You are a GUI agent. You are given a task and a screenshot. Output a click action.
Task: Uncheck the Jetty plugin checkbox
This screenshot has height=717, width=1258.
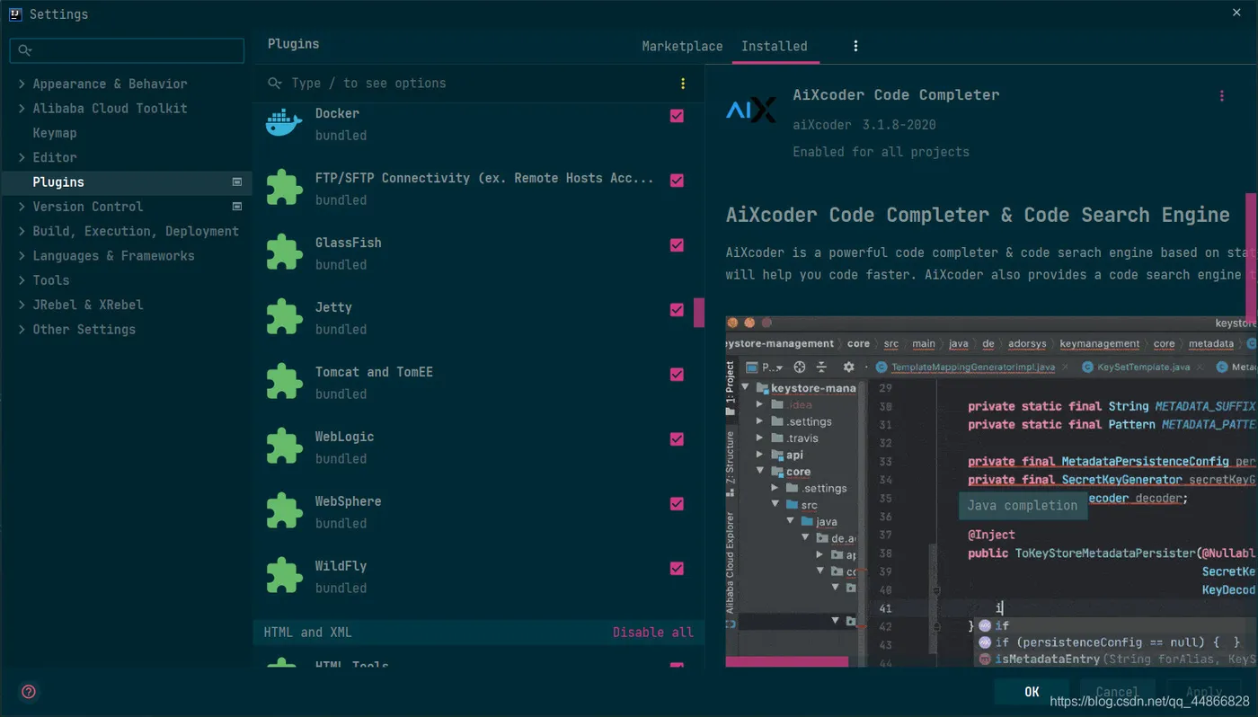[x=677, y=310]
